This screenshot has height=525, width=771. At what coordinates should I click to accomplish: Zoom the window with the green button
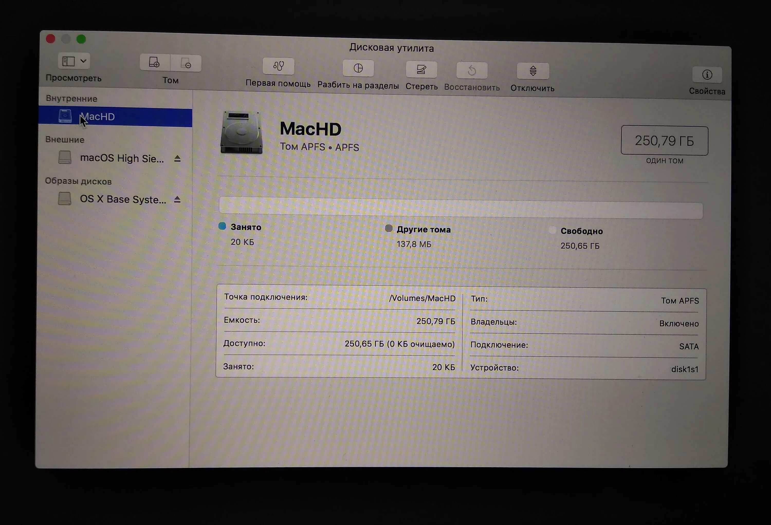81,39
